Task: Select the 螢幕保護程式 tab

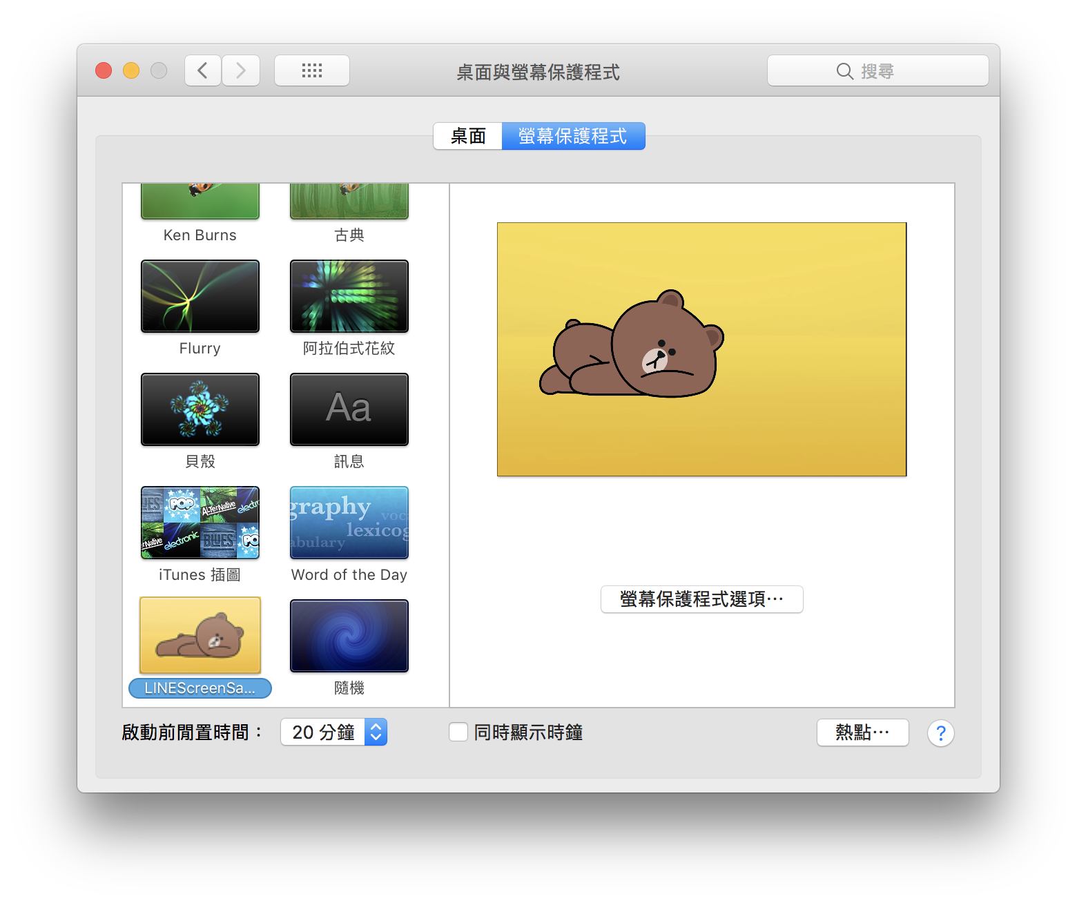Action: click(573, 136)
